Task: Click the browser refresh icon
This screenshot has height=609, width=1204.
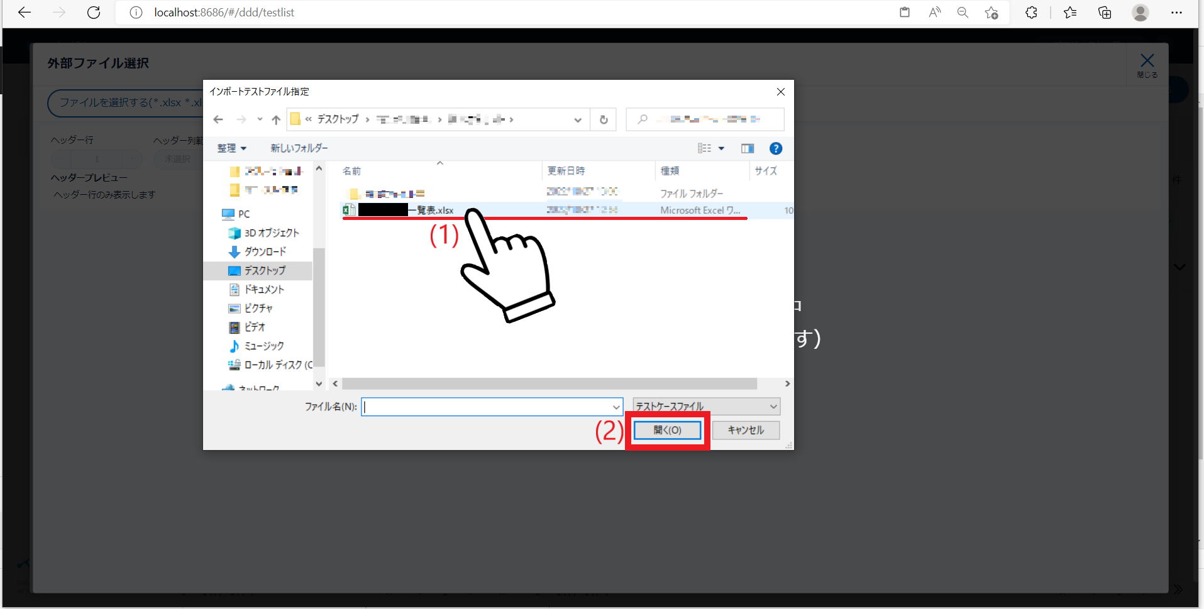Action: [94, 13]
